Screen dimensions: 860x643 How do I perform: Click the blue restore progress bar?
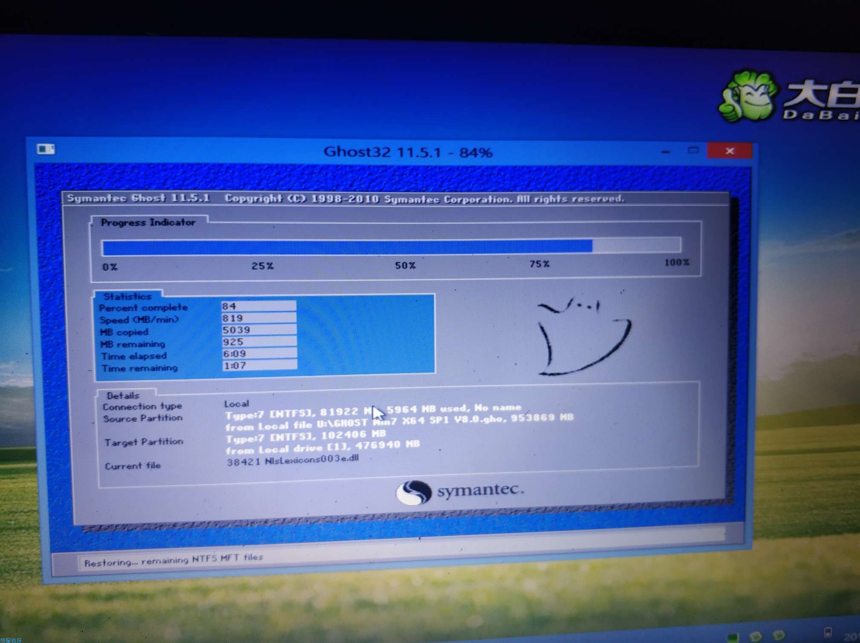(x=391, y=246)
